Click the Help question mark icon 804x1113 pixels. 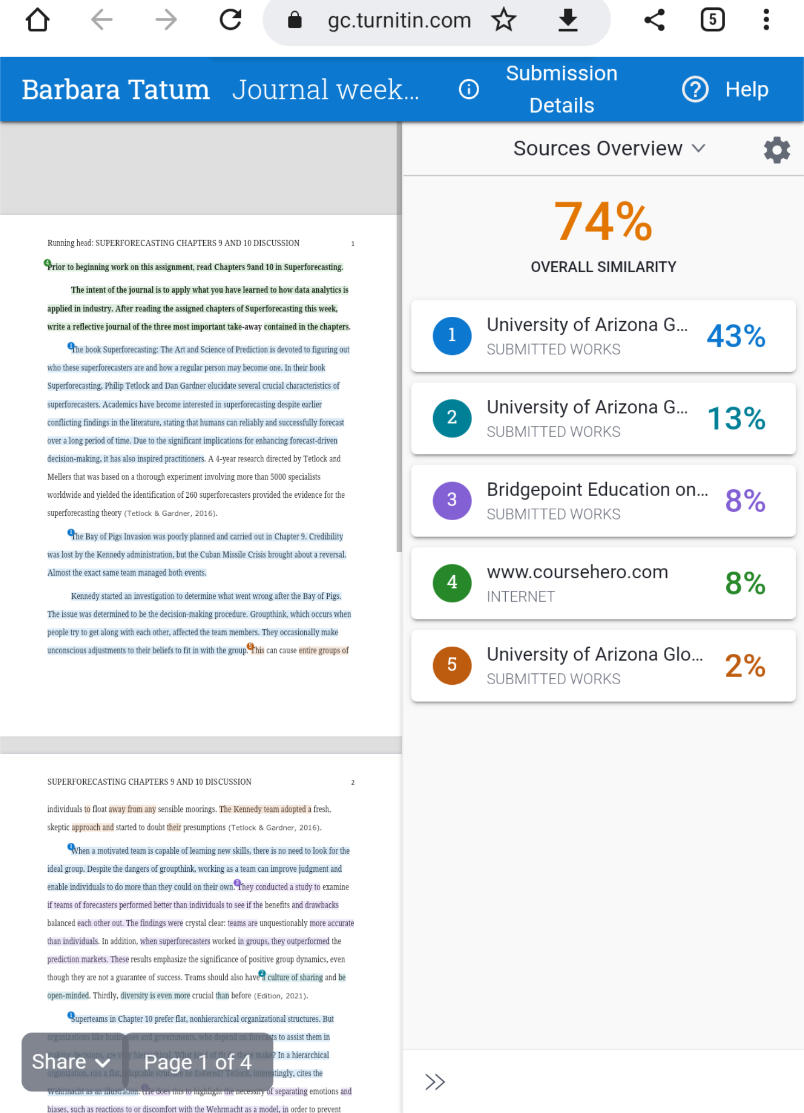coord(695,89)
